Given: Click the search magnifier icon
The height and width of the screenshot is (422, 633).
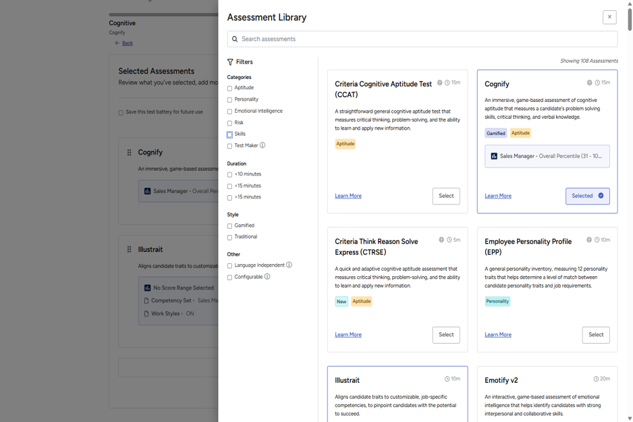Looking at the screenshot, I should (x=235, y=39).
